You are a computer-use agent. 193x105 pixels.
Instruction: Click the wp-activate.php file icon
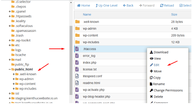pos(77,90)
